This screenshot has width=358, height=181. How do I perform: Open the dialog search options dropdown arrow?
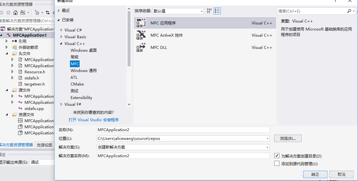354,11
